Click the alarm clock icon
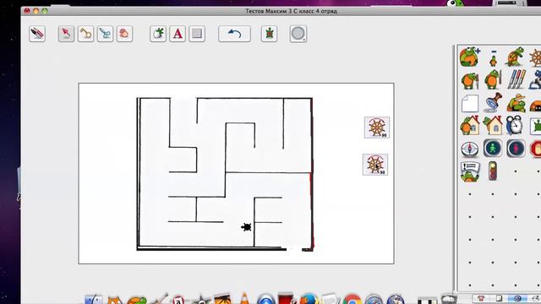The height and width of the screenshot is (304, 541). pos(515,125)
